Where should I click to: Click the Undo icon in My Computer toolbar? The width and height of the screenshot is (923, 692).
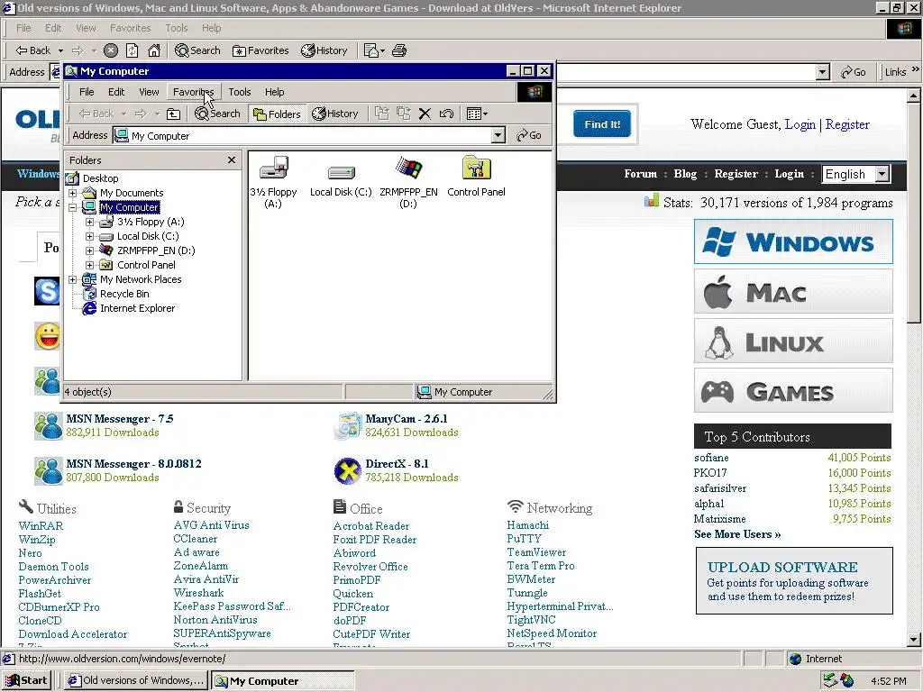(446, 114)
